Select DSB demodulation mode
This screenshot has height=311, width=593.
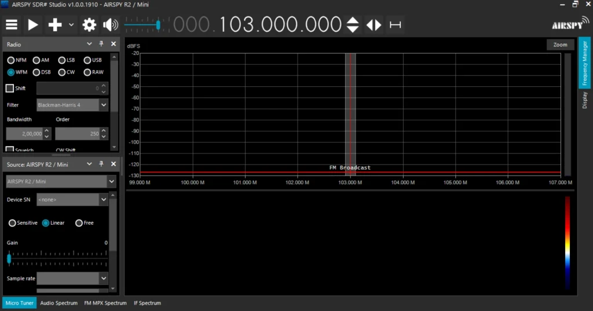point(42,72)
